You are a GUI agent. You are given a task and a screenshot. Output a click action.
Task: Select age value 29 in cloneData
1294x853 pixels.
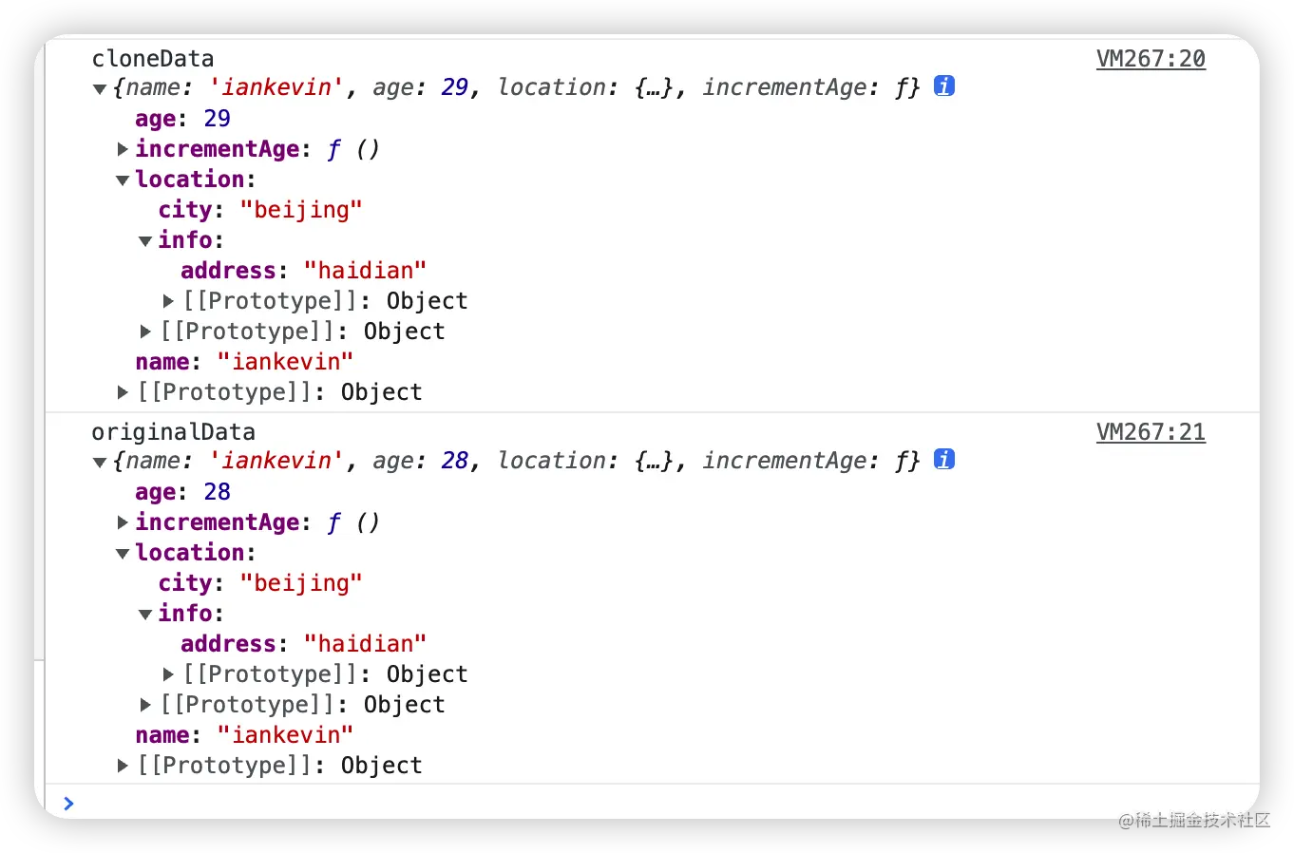(217, 119)
